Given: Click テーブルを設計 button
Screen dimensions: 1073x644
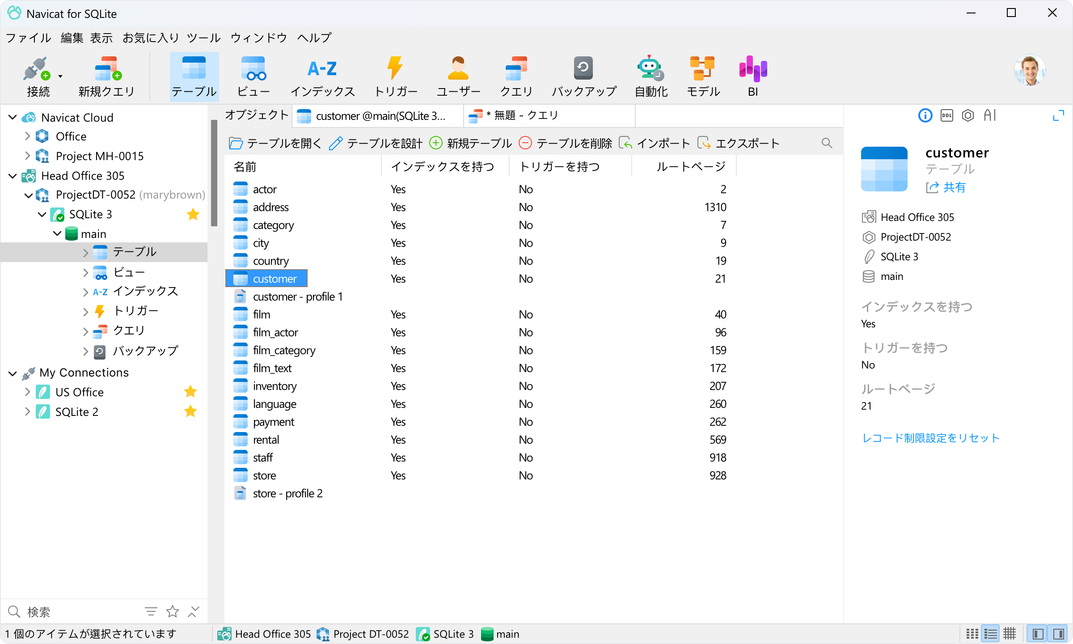Looking at the screenshot, I should tap(376, 143).
